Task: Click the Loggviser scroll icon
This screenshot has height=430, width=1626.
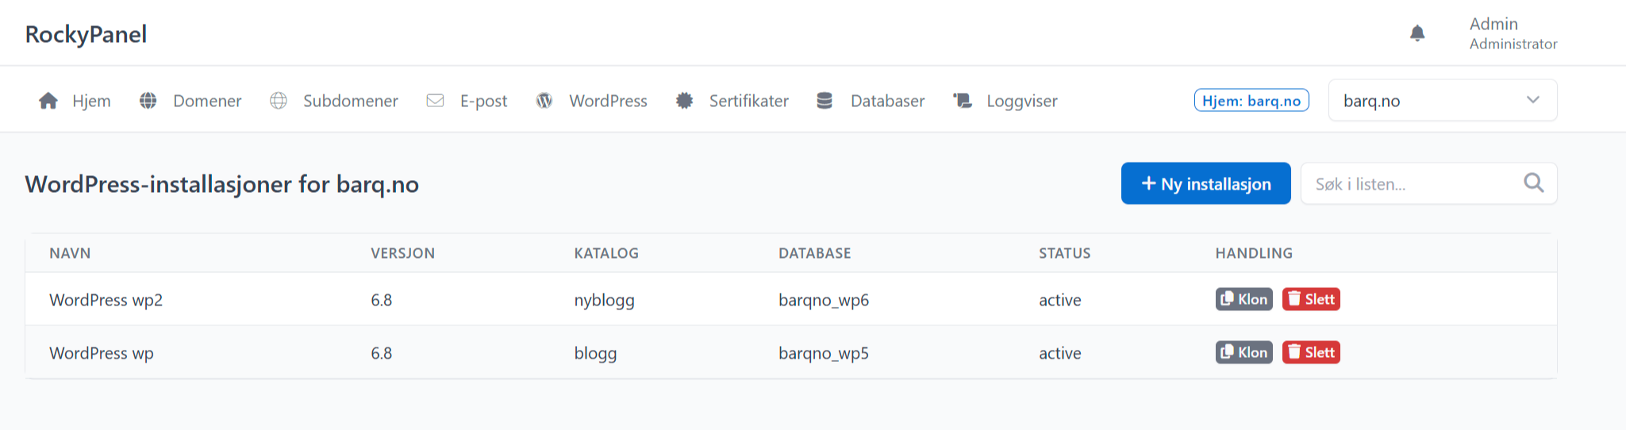Action: (963, 101)
